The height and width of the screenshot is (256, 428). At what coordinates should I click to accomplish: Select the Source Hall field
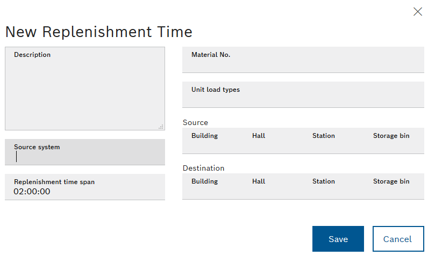[x=273, y=141]
